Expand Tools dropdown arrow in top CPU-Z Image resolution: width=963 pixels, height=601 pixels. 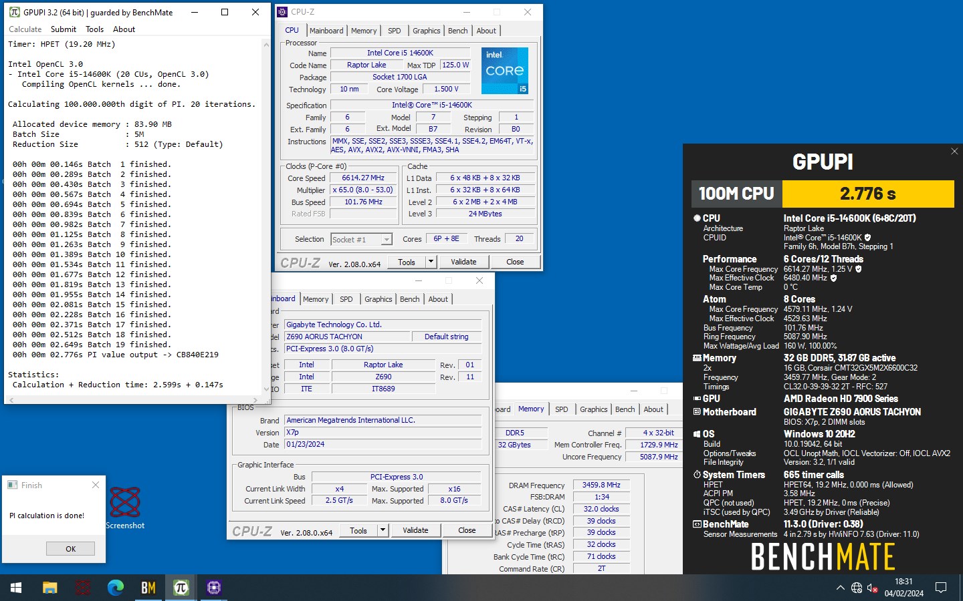(x=431, y=262)
